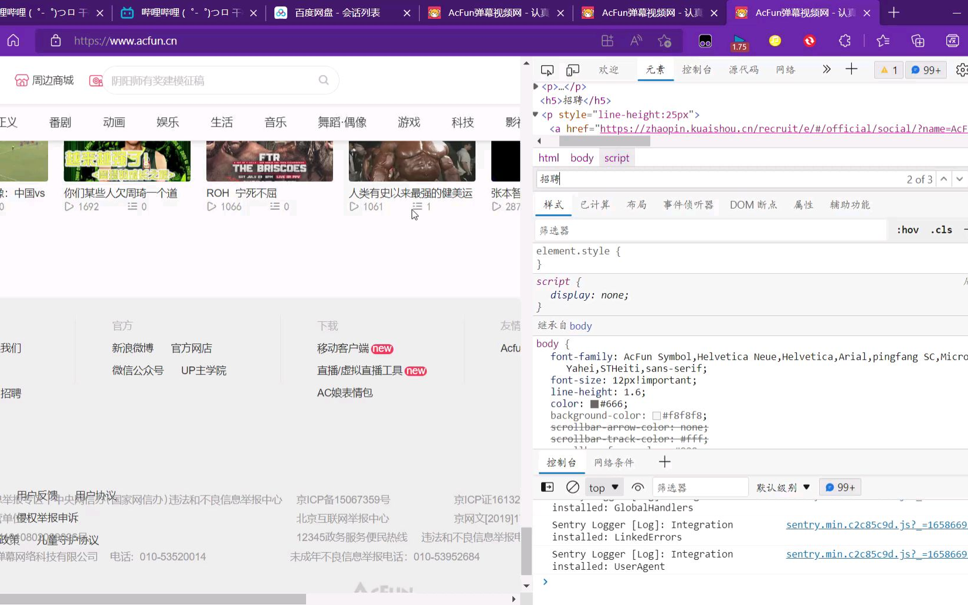Open DOM 断点 tab
This screenshot has height=605, width=968.
(x=753, y=205)
